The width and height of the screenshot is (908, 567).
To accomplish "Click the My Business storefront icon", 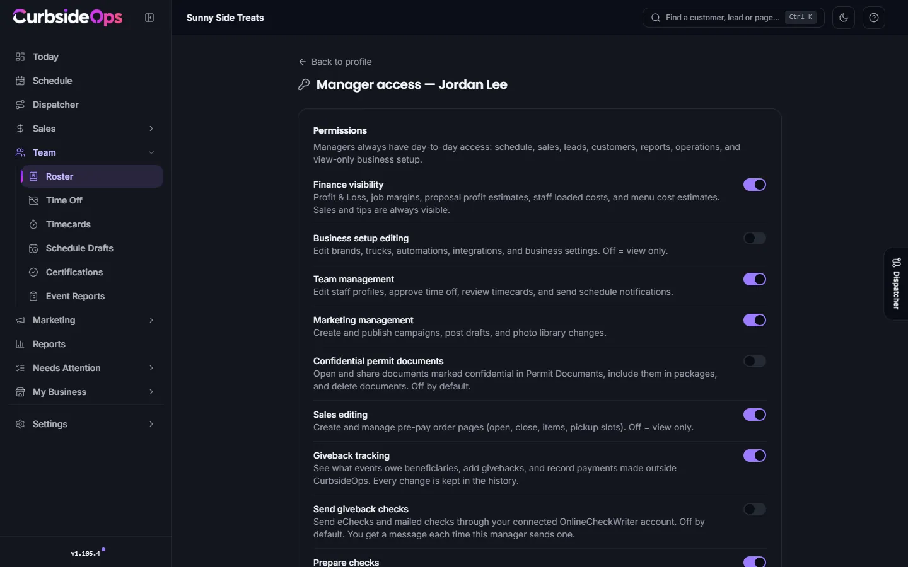I will point(20,392).
